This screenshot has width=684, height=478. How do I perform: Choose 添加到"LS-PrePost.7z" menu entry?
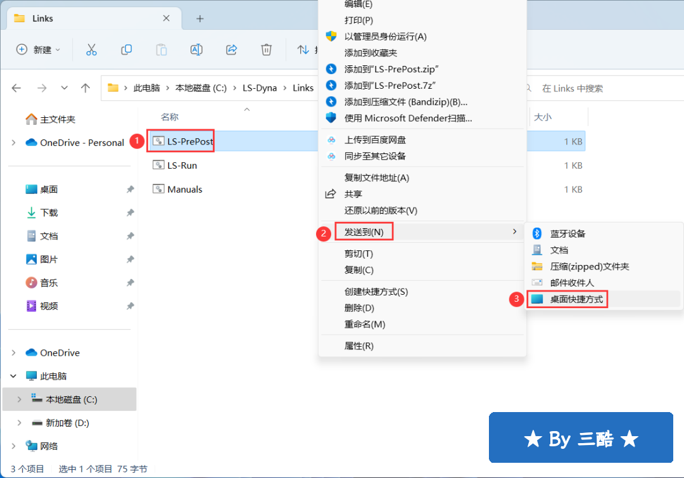tap(422, 86)
